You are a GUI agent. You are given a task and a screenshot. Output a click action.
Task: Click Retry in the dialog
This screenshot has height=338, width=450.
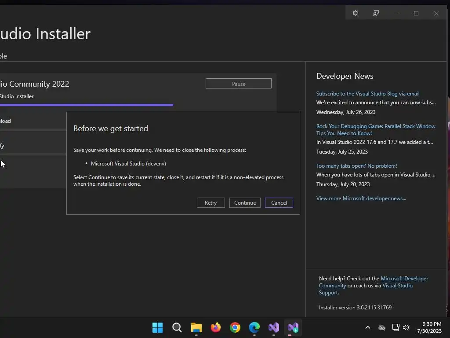click(x=210, y=202)
